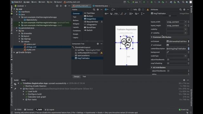Click the srcCompat value field
The image size is (203, 114).
coord(177,41)
